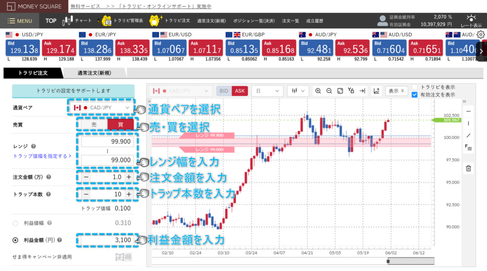The image size is (487, 271).
Task: Zoom in the chart
Action: [x=318, y=91]
